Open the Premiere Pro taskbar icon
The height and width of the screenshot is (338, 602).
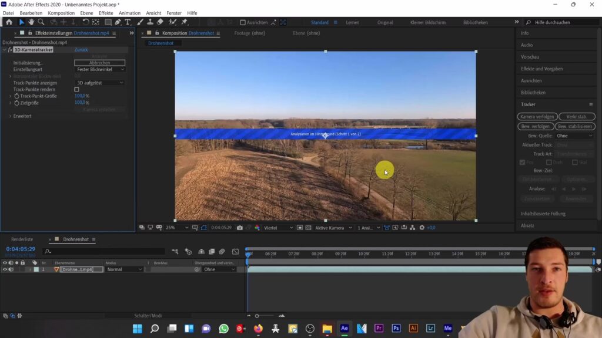click(x=379, y=329)
